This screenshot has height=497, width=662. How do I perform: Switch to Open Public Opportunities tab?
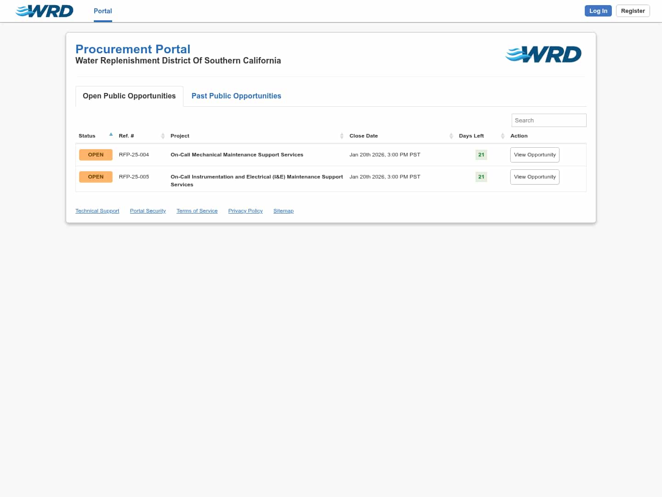[x=129, y=96]
